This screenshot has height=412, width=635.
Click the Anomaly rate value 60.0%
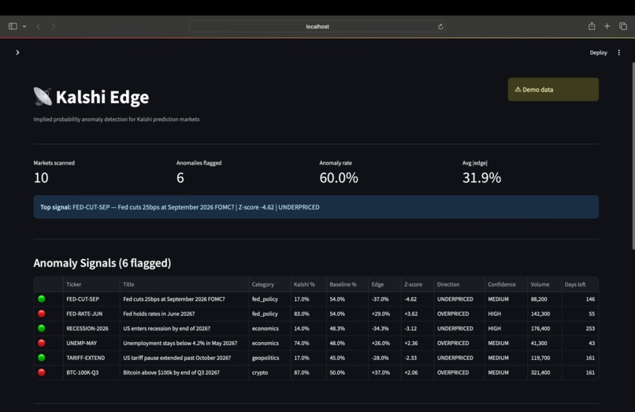[x=339, y=178]
